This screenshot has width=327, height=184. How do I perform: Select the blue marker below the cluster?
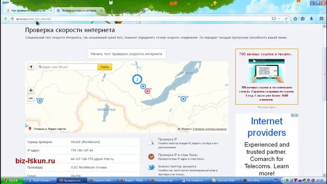[143, 86]
